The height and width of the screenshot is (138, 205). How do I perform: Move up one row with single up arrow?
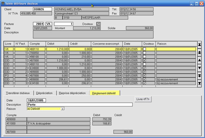pos(199,60)
